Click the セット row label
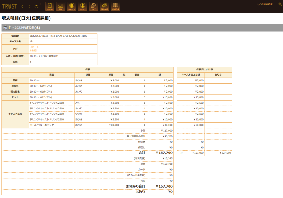Viewport: 283px width, 198px height. 15,97
